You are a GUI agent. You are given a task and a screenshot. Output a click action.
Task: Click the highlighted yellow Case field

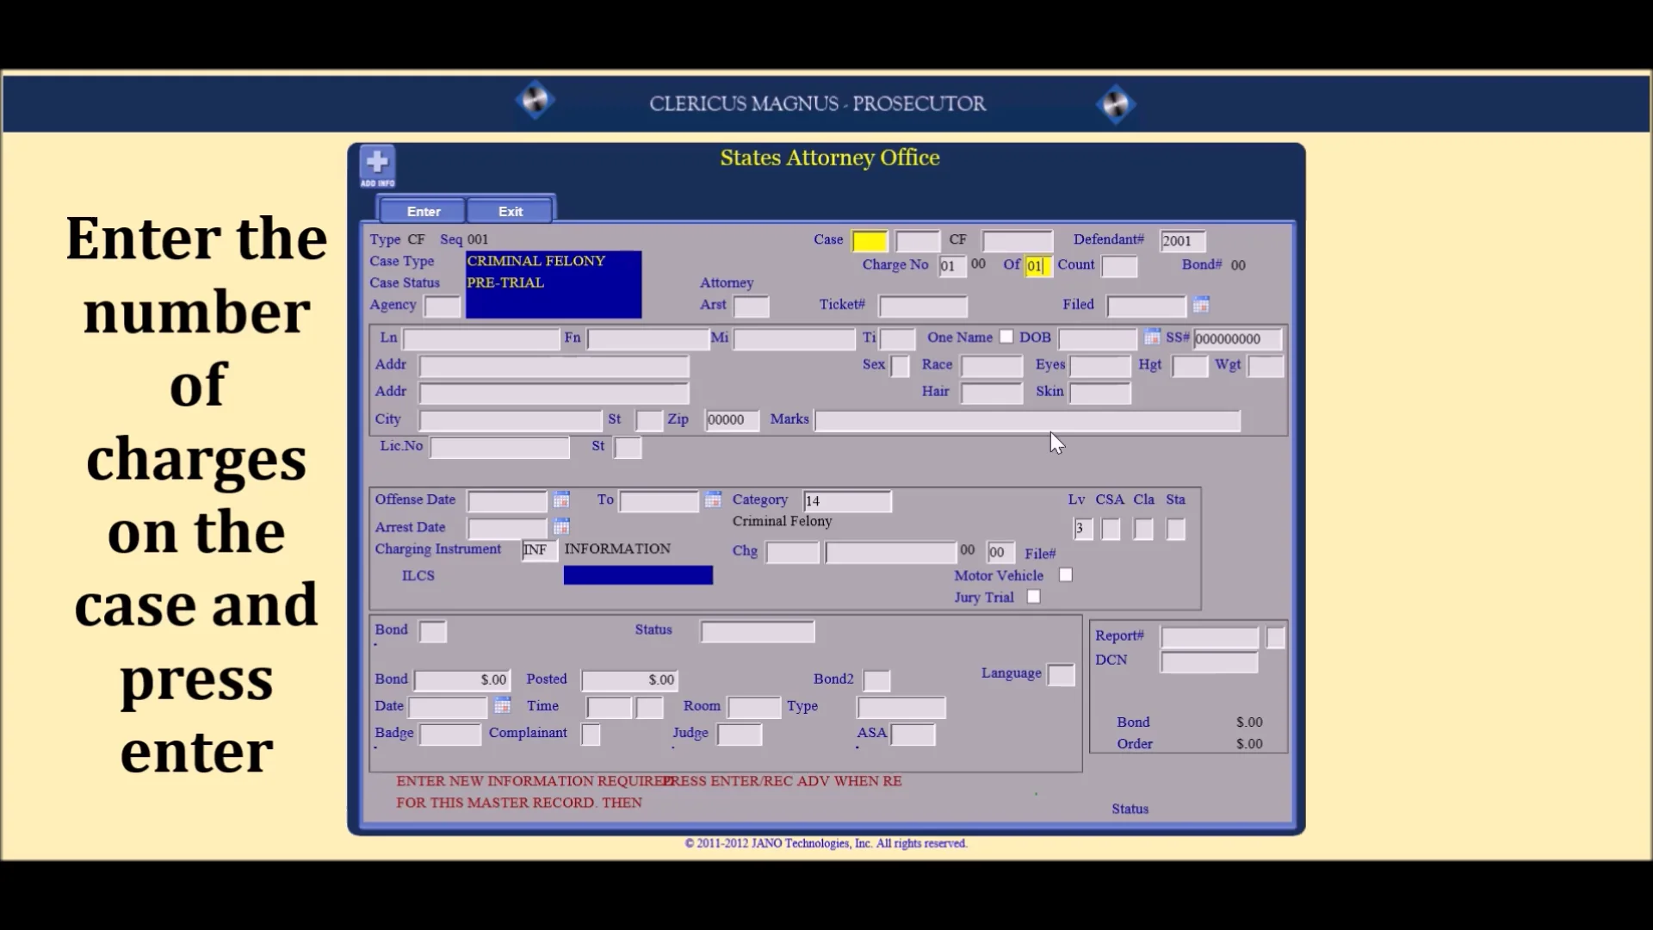tap(869, 240)
